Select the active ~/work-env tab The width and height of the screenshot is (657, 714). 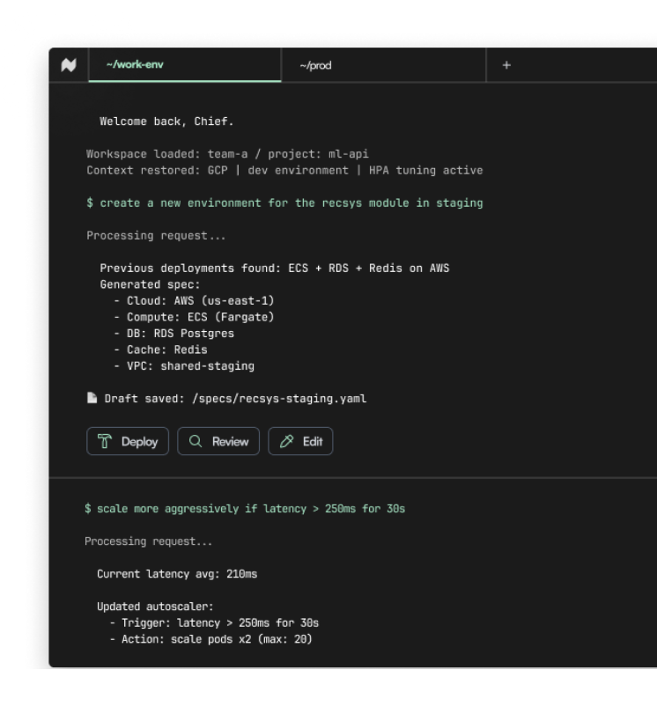coord(184,64)
